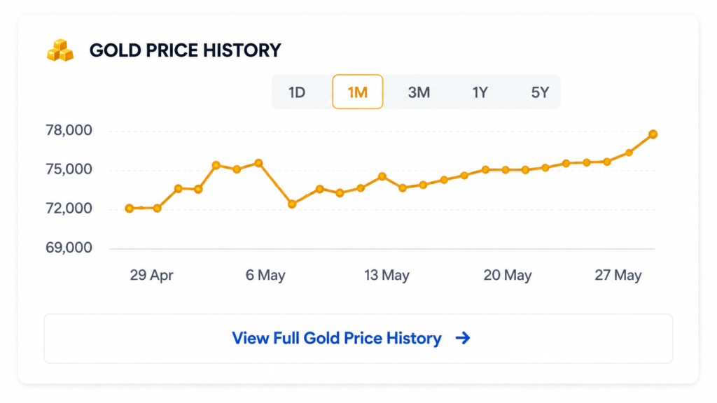Switch chart to 3M range
Viewport: 717px width, 403px height.
coord(419,92)
